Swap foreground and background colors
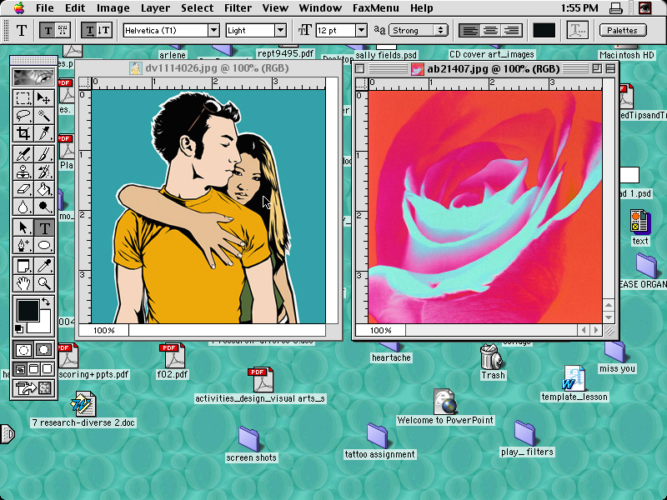Viewport: 667px width, 500px height. 46,302
